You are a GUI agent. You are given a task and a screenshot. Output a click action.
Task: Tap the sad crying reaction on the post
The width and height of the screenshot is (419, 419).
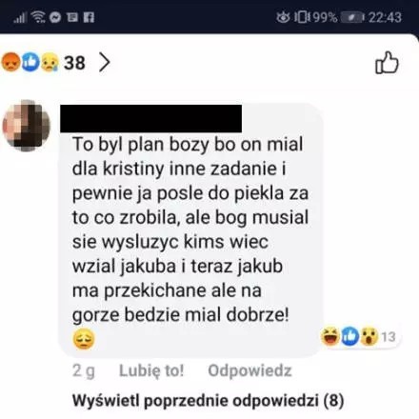coord(50,62)
